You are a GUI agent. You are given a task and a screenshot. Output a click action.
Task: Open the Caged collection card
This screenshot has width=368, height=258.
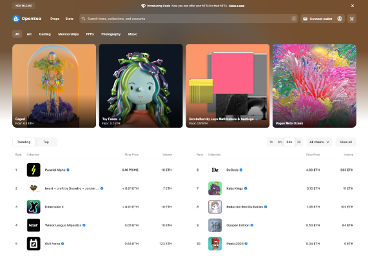click(x=54, y=86)
